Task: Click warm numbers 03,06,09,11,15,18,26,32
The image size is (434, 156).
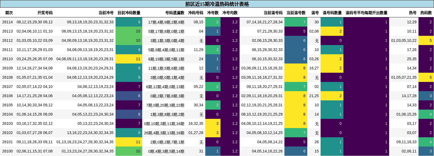Action: (262, 68)
